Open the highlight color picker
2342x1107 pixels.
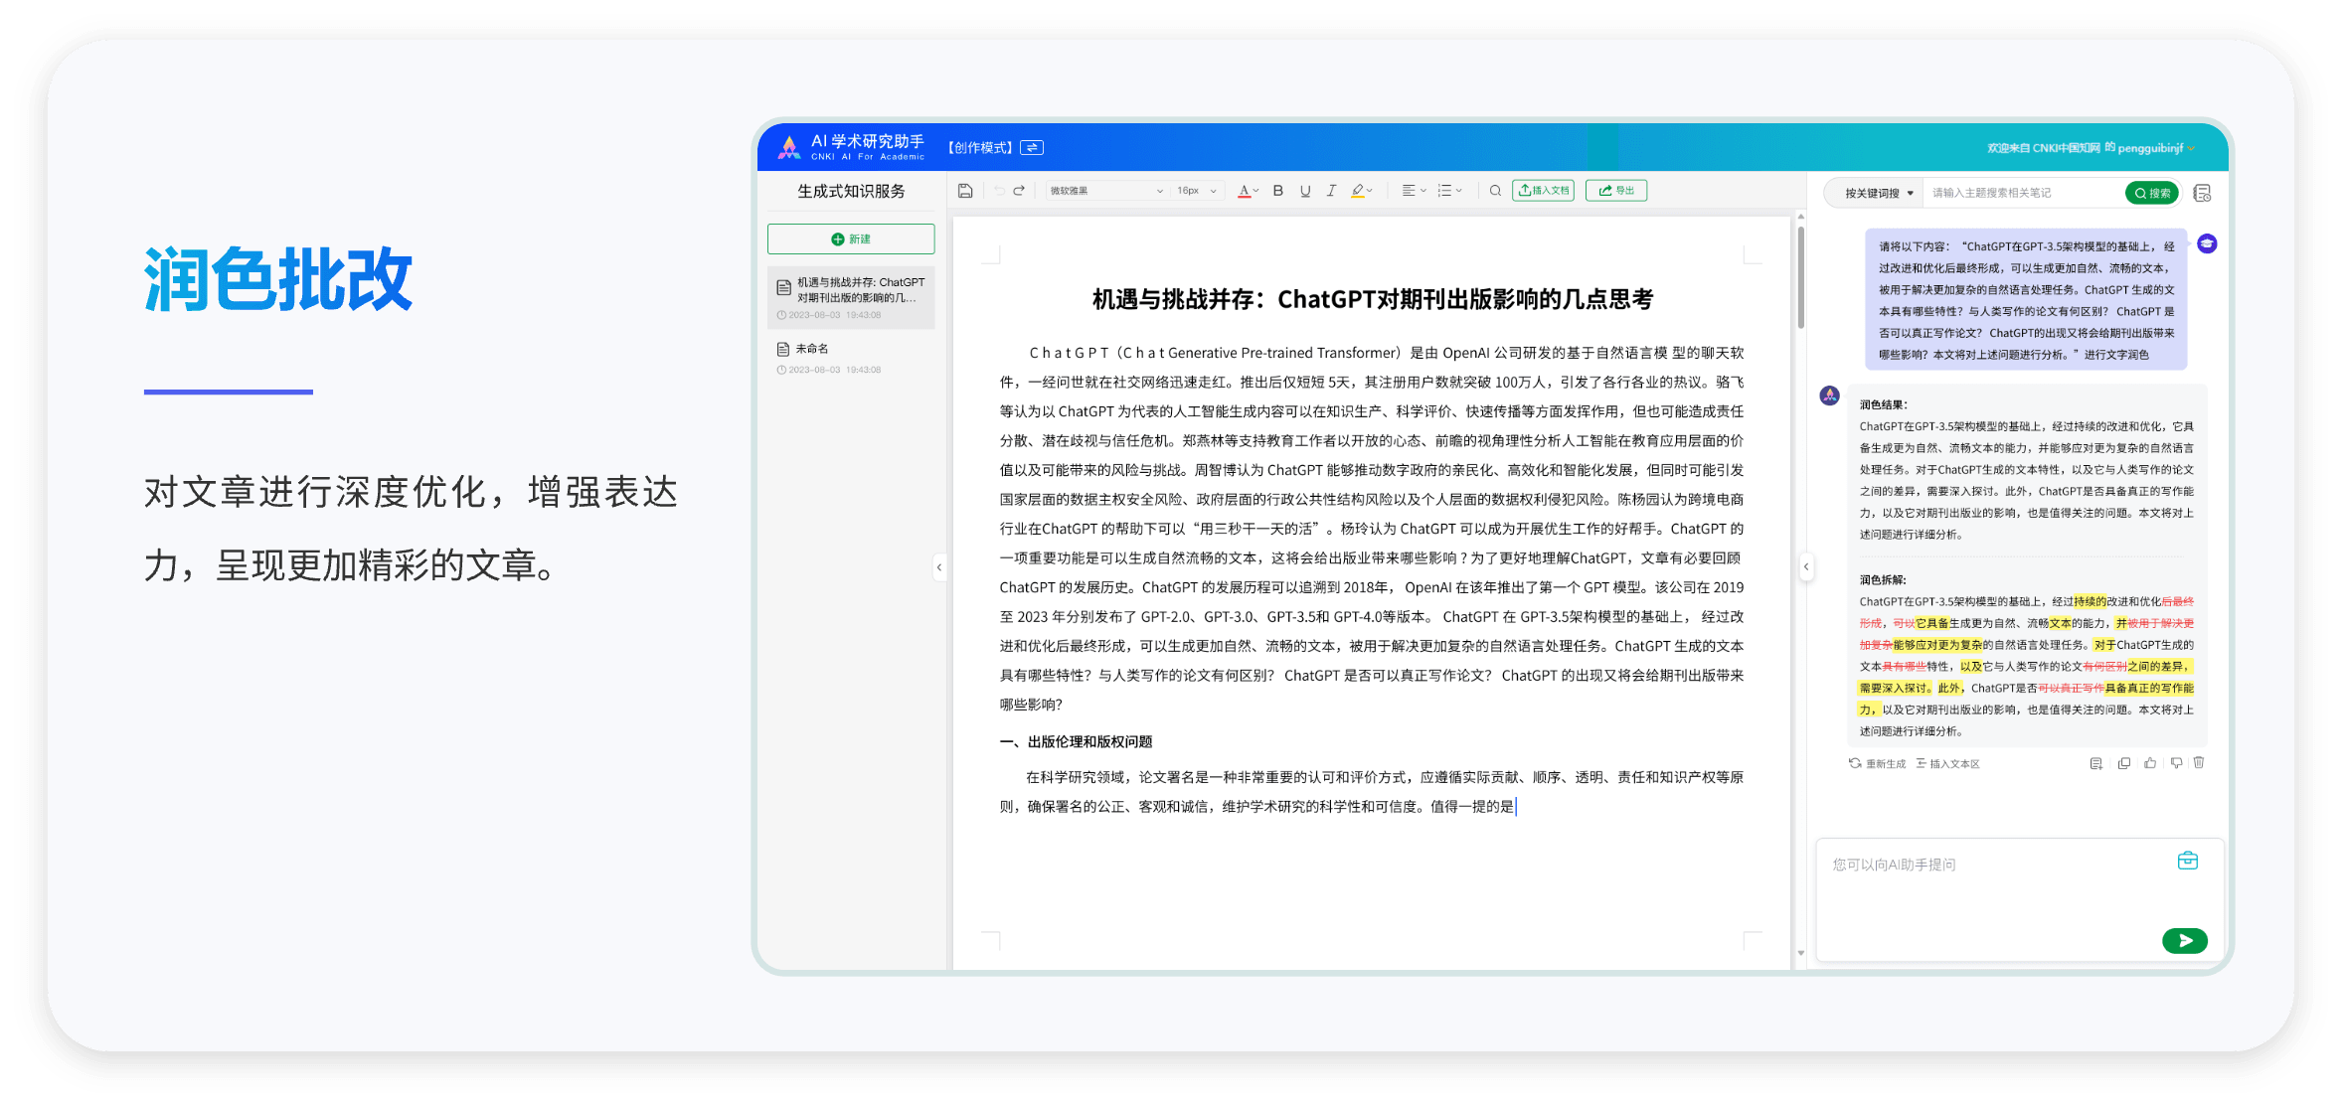point(1362,191)
